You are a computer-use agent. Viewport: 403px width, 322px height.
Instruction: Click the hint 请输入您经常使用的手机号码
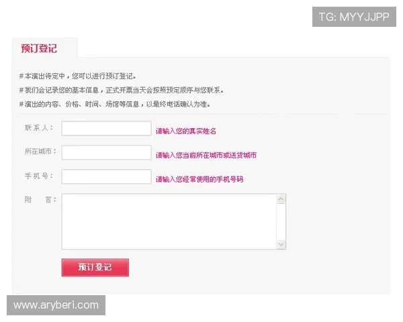tap(199, 179)
